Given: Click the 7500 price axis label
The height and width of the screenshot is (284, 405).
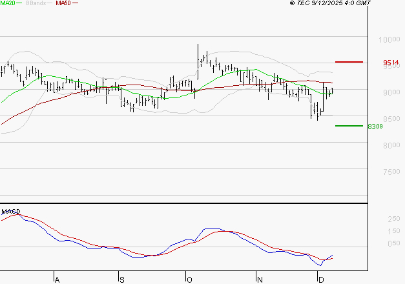Looking at the screenshot, I should point(391,172).
